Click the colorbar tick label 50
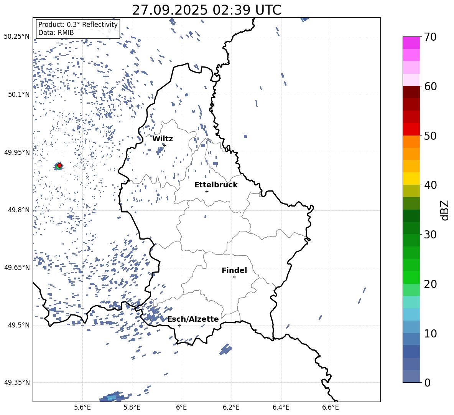The width and height of the screenshot is (454, 415). tap(430, 136)
